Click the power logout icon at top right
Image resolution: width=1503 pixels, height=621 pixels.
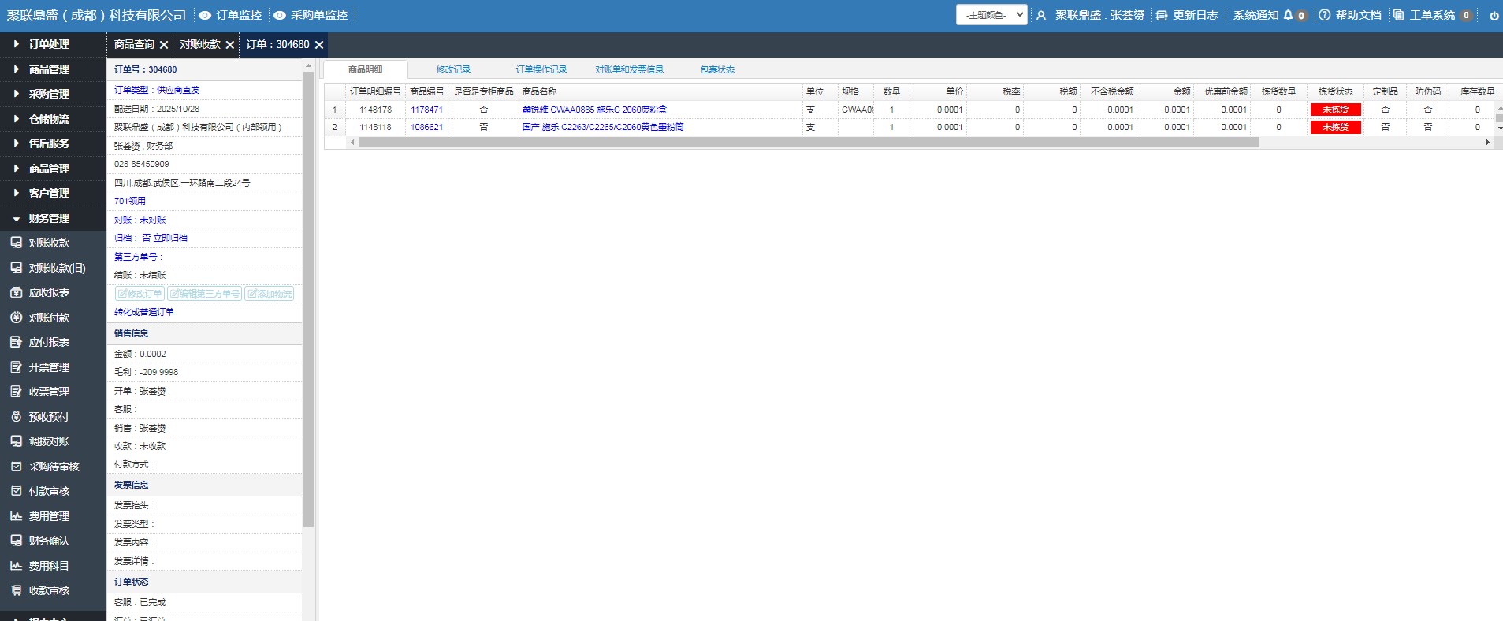point(1494,16)
